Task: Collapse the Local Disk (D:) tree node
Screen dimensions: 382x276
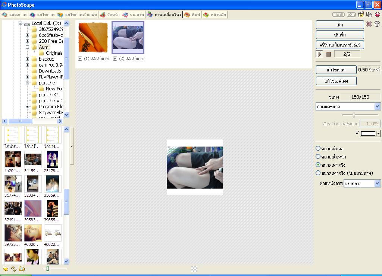Action: tap(21, 23)
